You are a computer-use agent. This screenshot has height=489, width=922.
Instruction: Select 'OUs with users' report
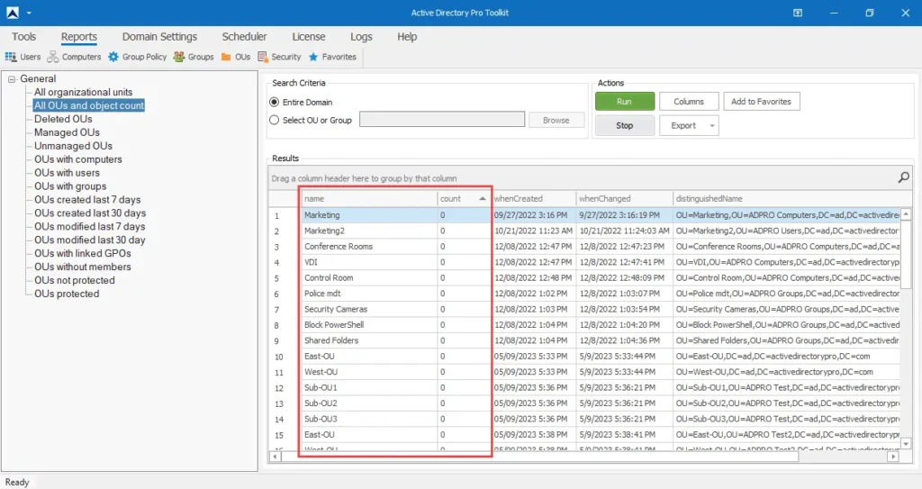click(x=67, y=173)
